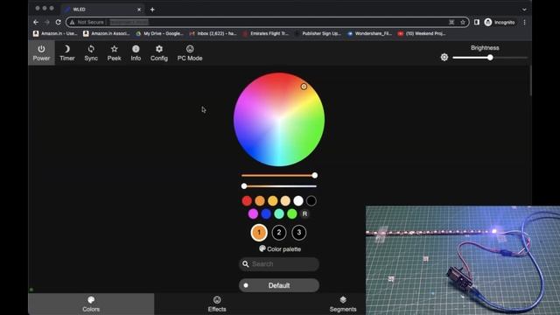Pick the white quick color swatch
Screen dimensions: 560x315
click(298, 200)
